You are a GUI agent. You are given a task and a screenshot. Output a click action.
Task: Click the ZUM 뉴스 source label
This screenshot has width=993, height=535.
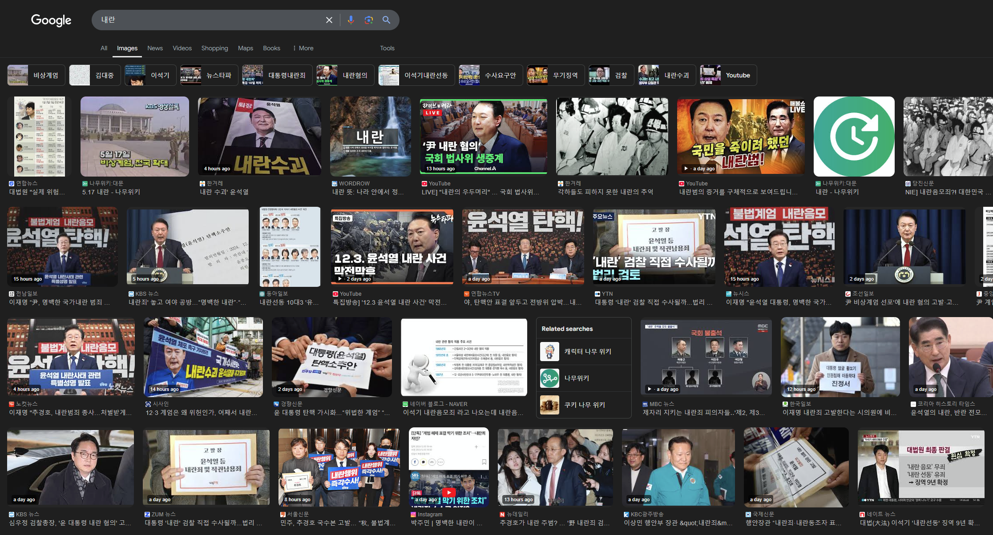pyautogui.click(x=164, y=514)
